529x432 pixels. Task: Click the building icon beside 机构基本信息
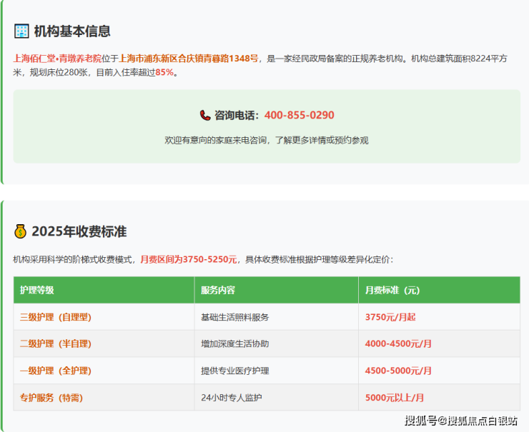(21, 31)
